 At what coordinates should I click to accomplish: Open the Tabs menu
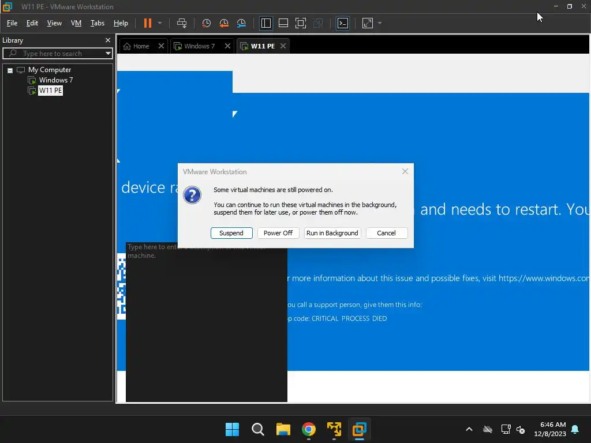[97, 23]
